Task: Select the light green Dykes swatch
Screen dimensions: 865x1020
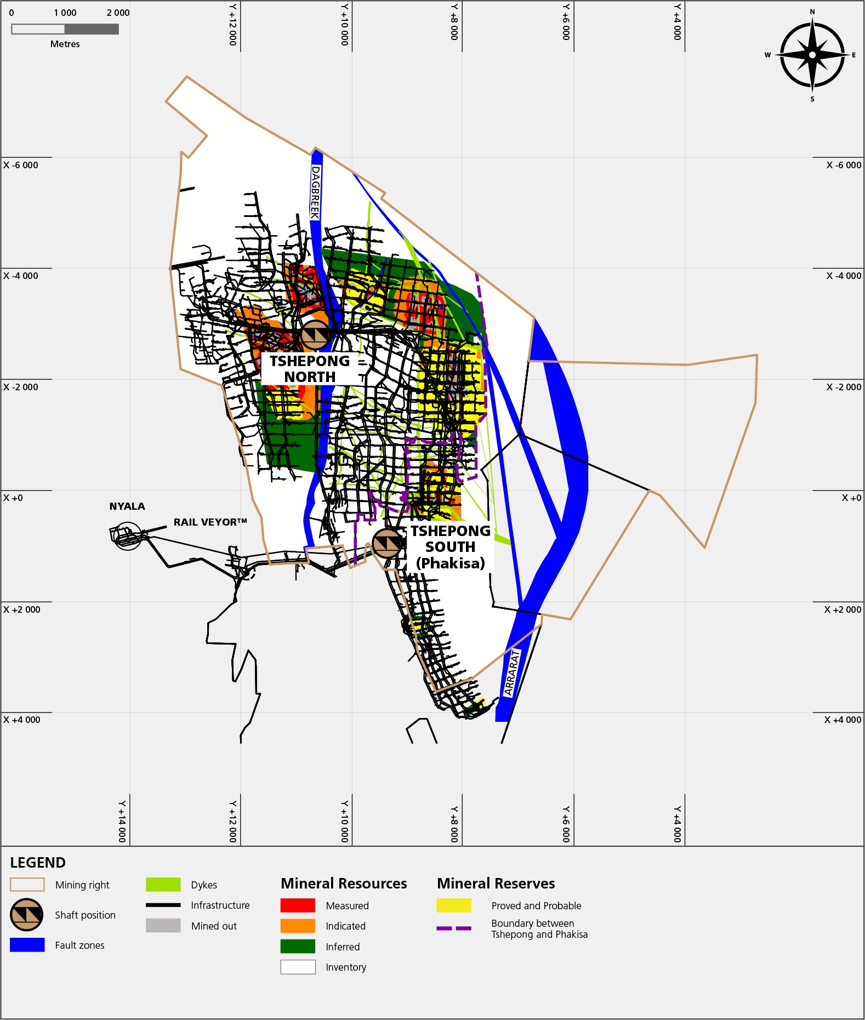Action: [x=163, y=885]
